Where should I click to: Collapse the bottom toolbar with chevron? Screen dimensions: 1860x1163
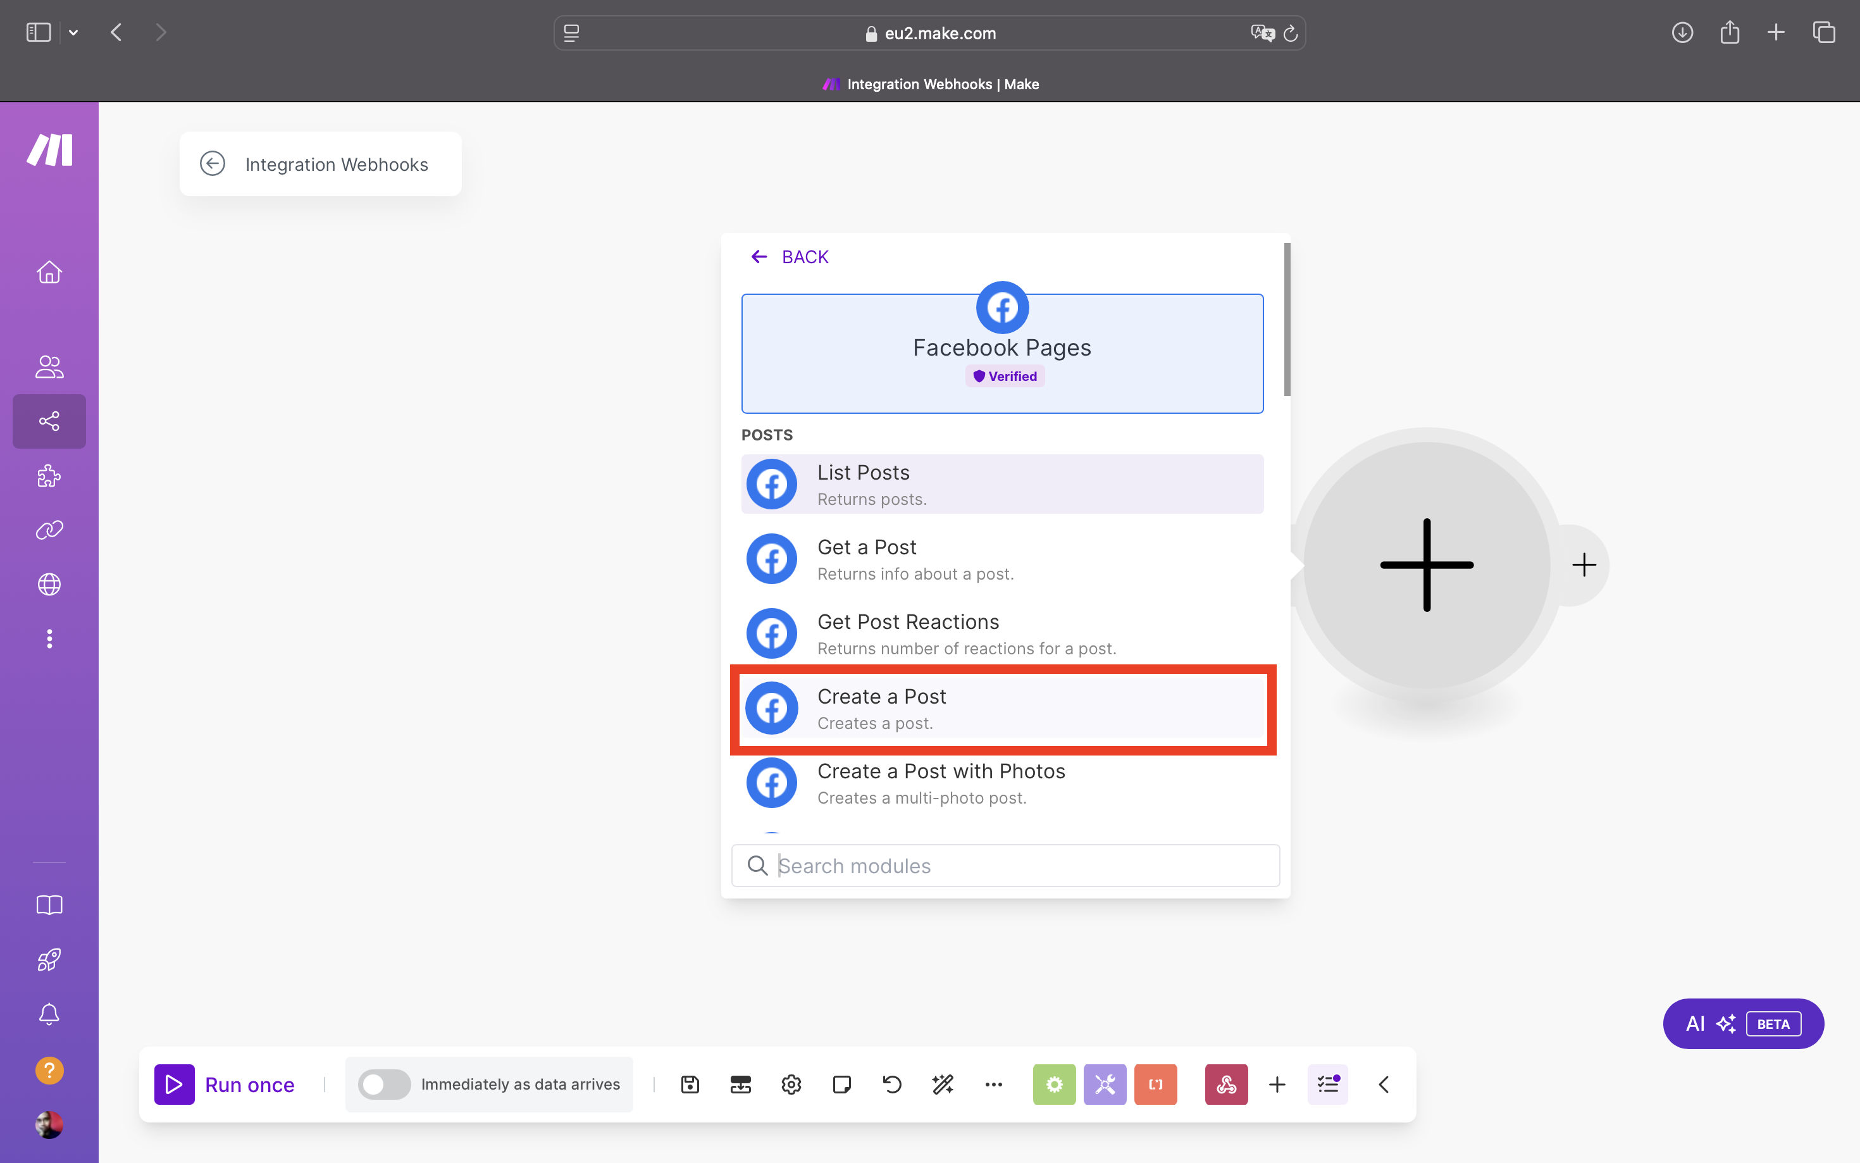tap(1383, 1085)
